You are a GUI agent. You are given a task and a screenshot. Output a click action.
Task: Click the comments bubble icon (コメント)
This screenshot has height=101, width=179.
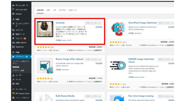[x=13, y=38]
